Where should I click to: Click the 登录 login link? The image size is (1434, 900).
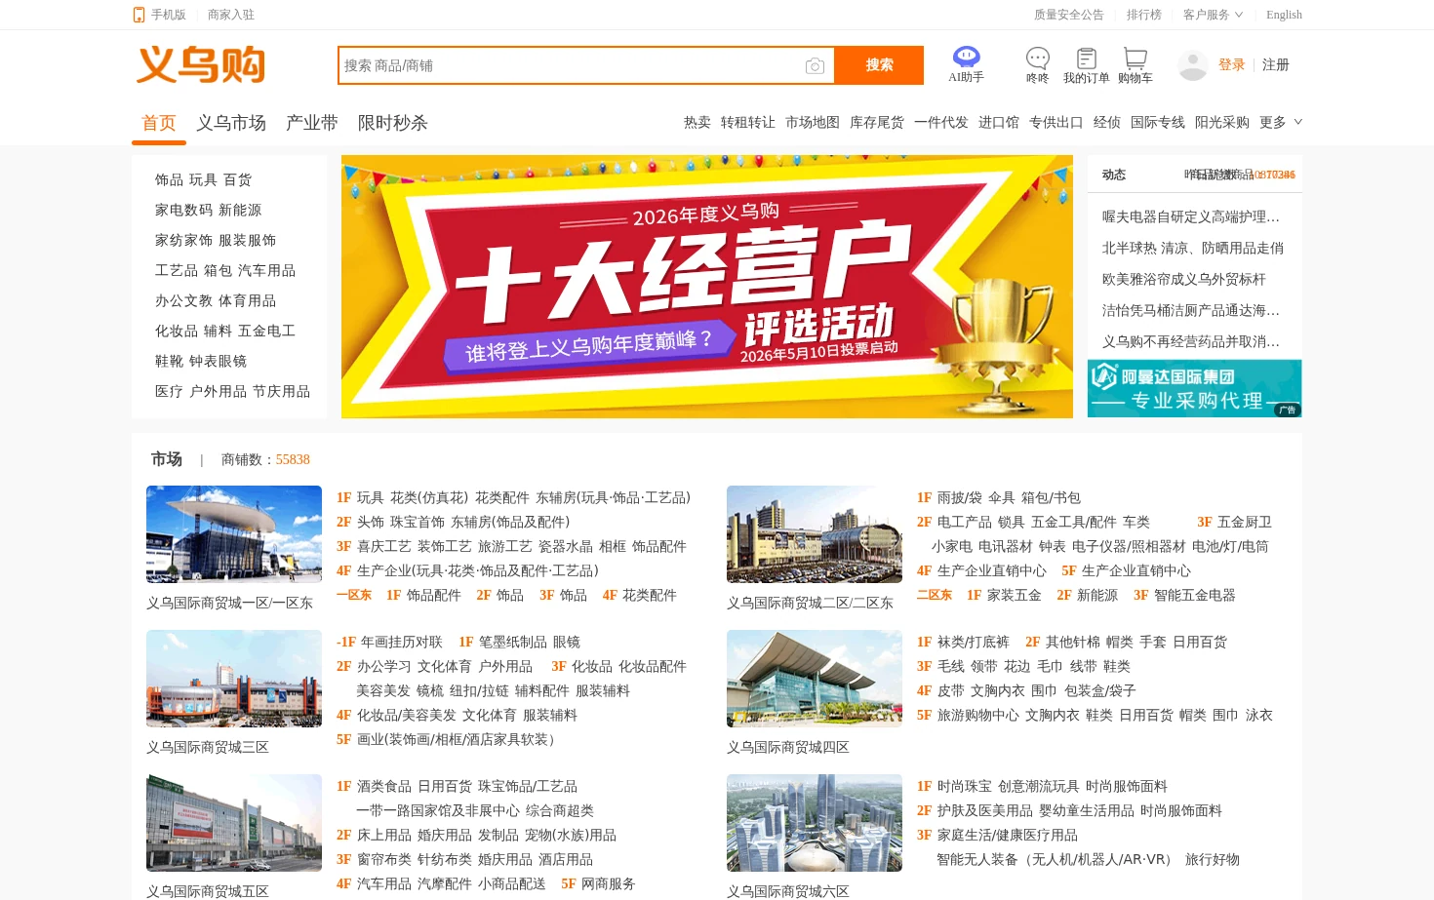coord(1232,64)
